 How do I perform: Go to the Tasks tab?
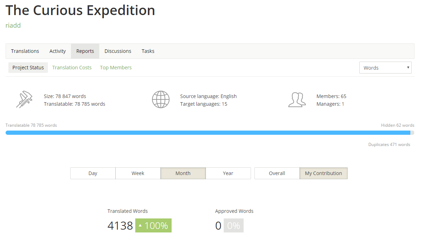(148, 51)
